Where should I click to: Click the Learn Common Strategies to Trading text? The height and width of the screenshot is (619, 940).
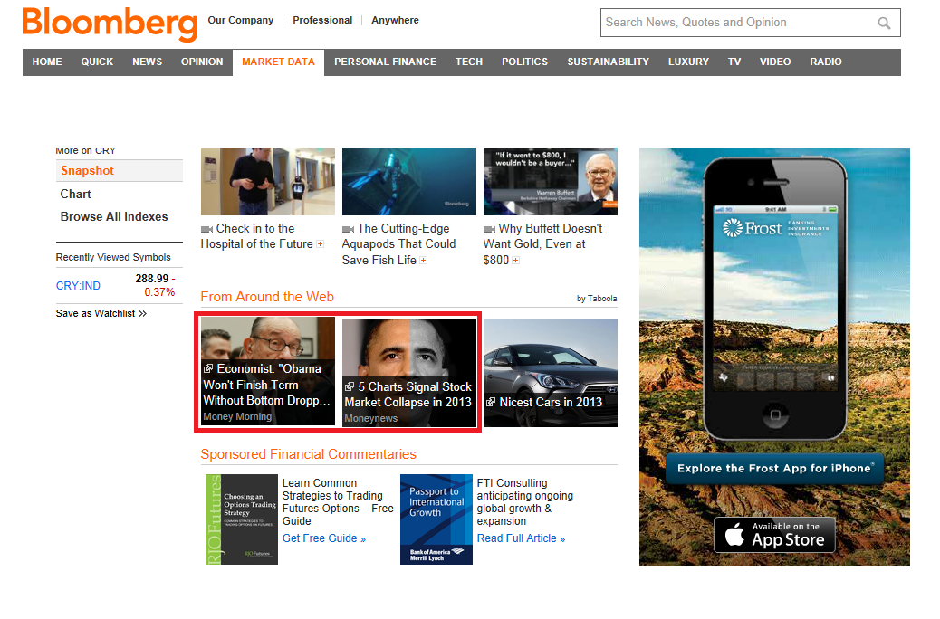[338, 502]
